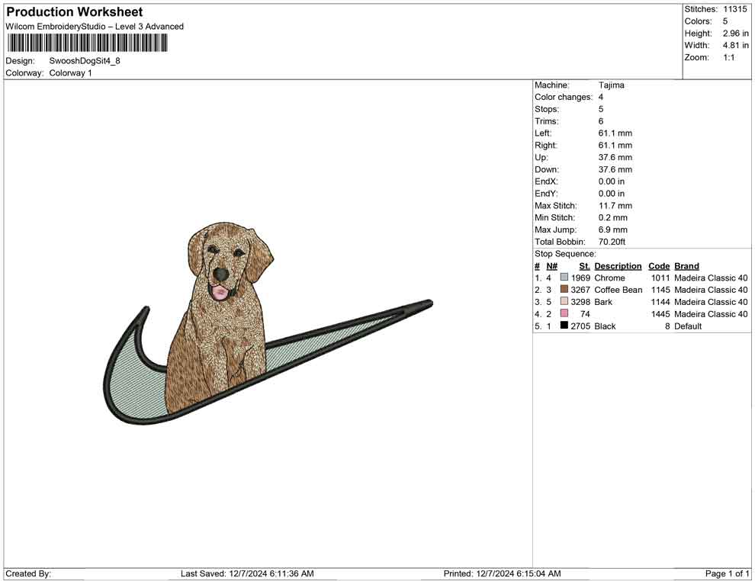Click the 'Brand' column header

(x=686, y=266)
